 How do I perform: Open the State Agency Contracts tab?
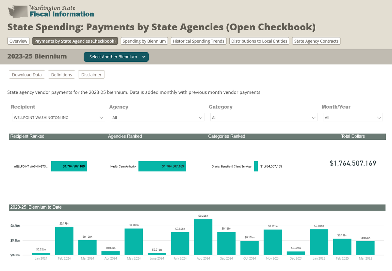pos(316,41)
